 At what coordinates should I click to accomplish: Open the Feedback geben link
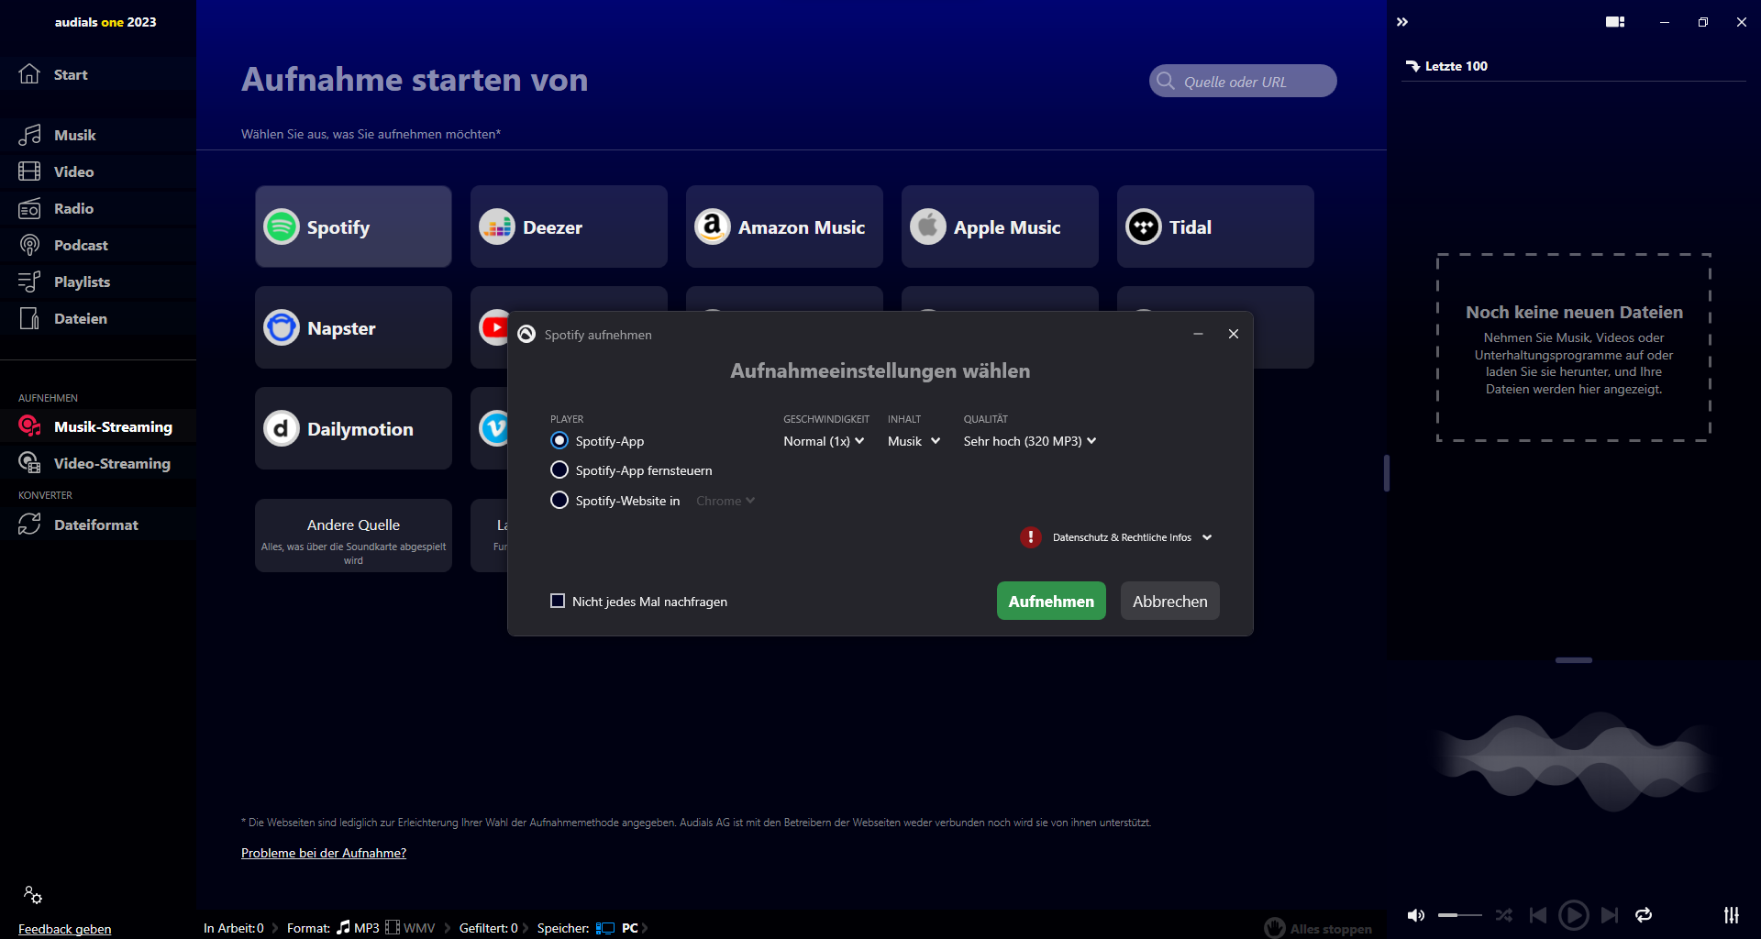[x=64, y=929]
